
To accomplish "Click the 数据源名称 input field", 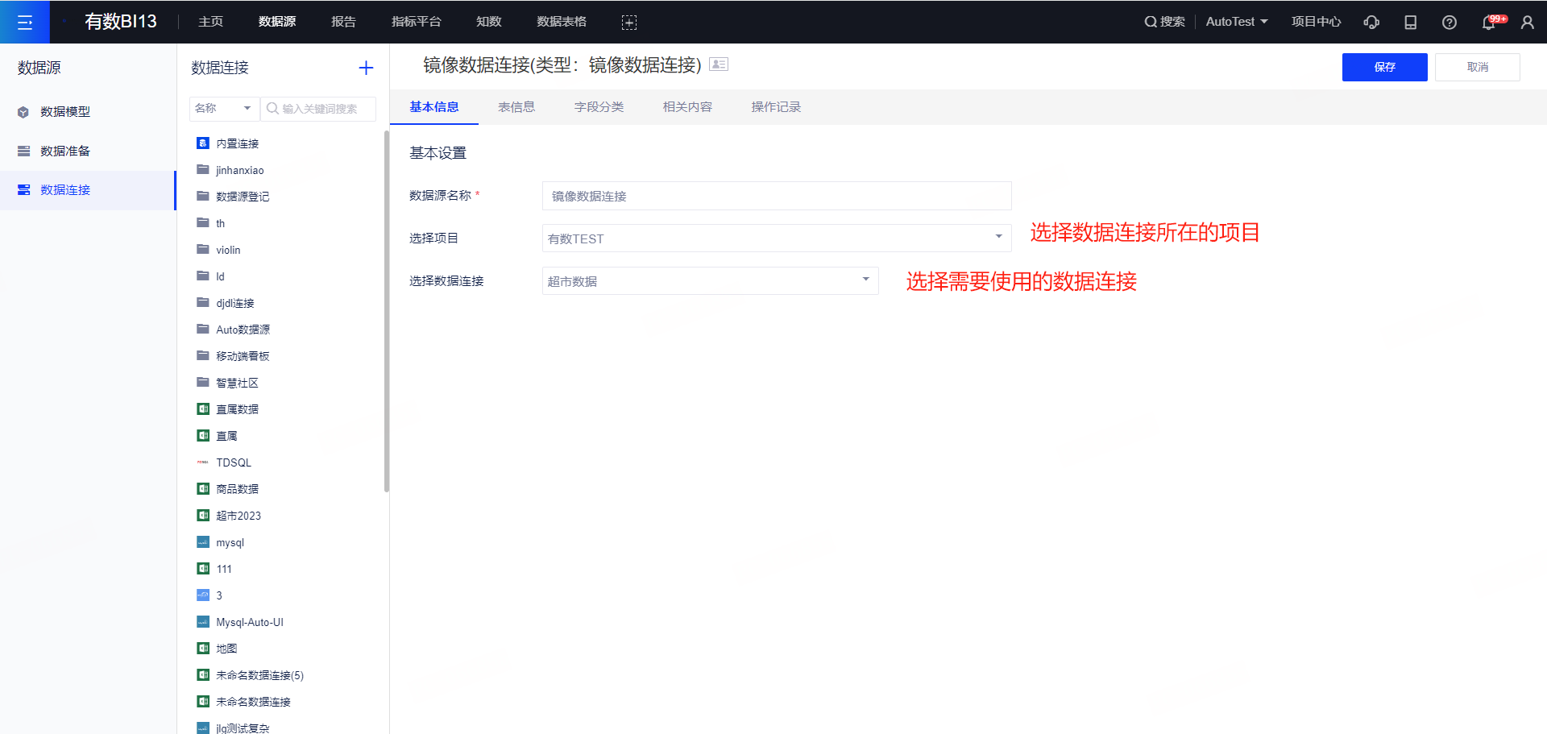I will [776, 196].
